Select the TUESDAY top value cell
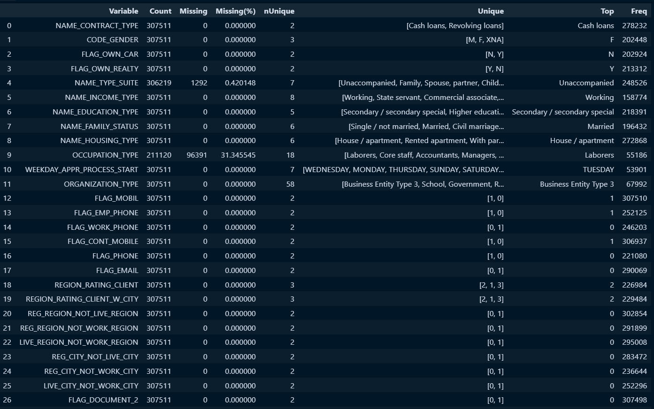This screenshot has height=409, width=654. (598, 170)
